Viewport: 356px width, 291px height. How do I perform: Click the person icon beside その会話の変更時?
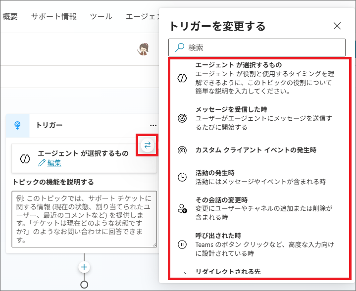(x=182, y=208)
